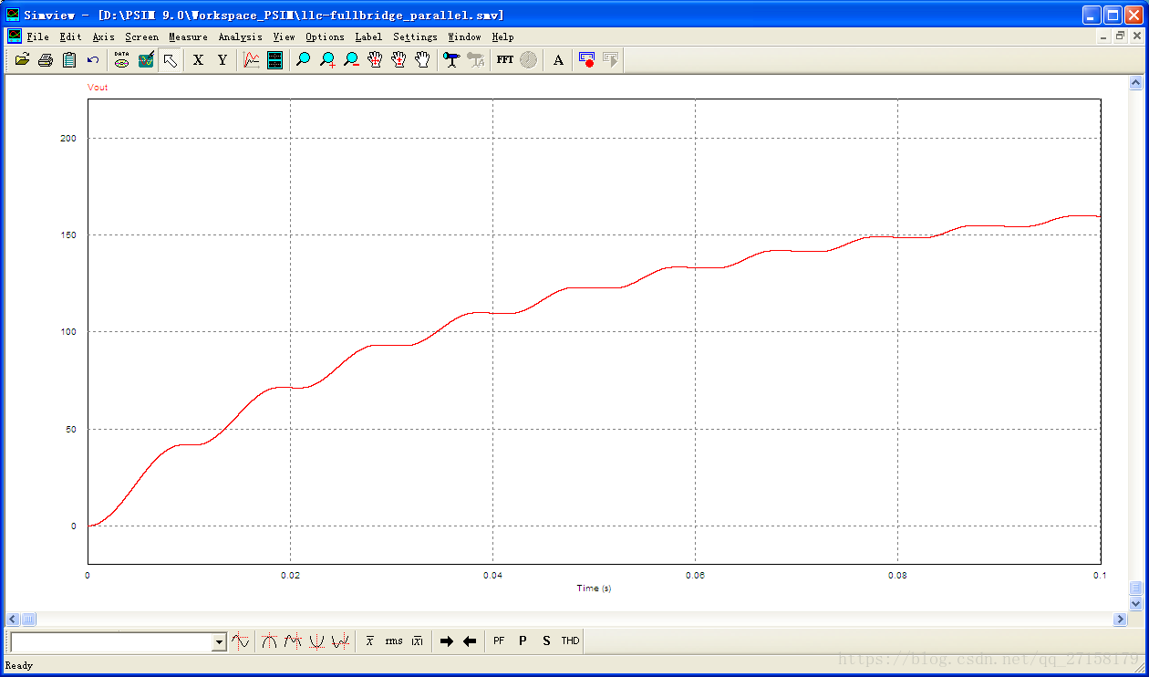Click the Time (s) axis label

tap(594, 588)
